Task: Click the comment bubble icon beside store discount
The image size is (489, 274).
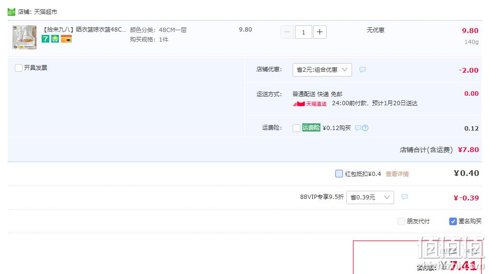Action: [x=363, y=69]
